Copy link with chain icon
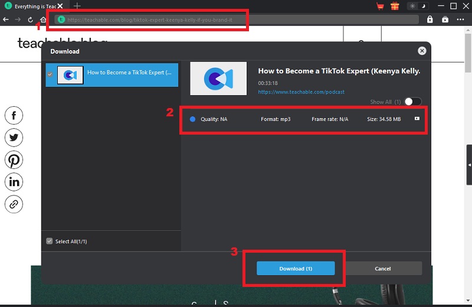Screen dimensions: 472x307 14,204
